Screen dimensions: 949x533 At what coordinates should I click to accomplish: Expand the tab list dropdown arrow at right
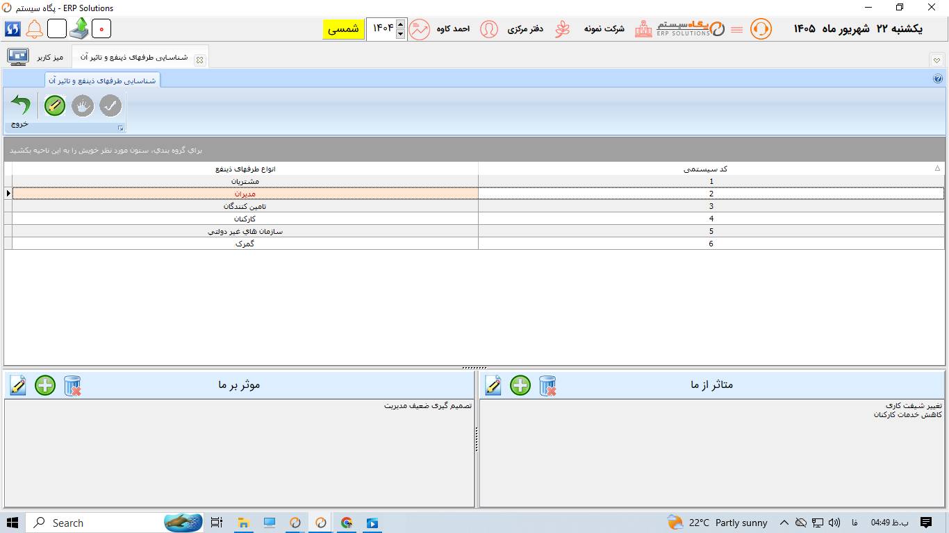coord(937,60)
